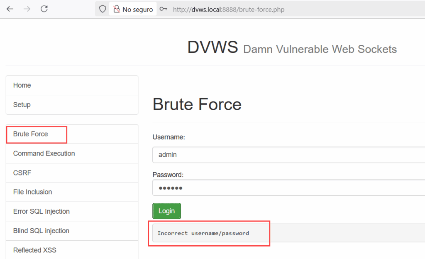
Task: Click the Username field containing admin
Action: coord(289,155)
